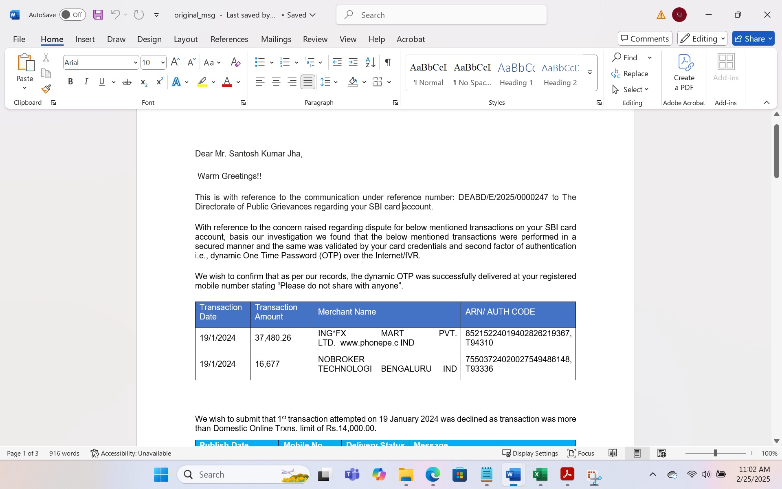
Task: Switch to the Mailings tab
Action: [276, 39]
